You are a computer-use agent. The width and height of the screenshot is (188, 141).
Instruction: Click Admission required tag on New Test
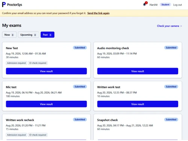17,63
